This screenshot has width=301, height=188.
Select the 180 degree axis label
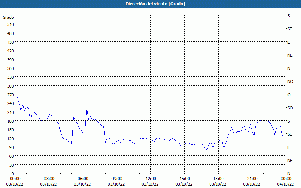[x=11, y=121]
